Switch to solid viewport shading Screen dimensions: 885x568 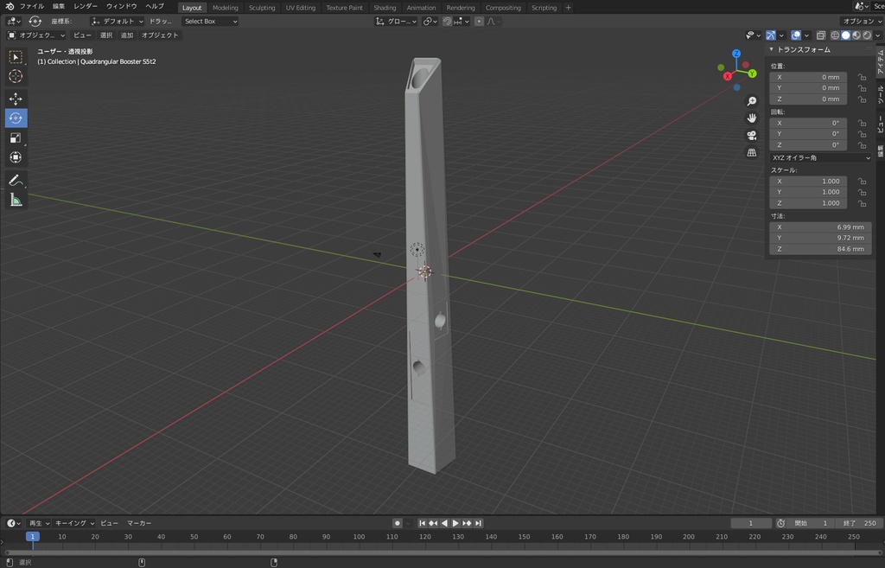(x=845, y=35)
